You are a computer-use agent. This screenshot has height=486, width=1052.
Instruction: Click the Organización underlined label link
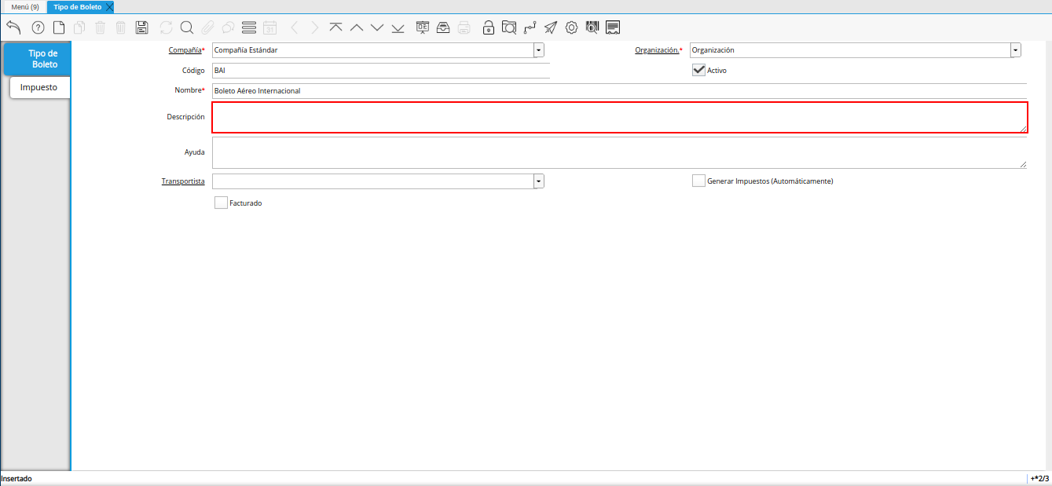(x=657, y=50)
